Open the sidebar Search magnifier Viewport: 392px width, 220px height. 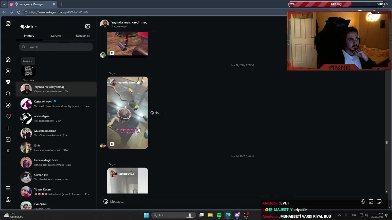[x=8, y=94]
